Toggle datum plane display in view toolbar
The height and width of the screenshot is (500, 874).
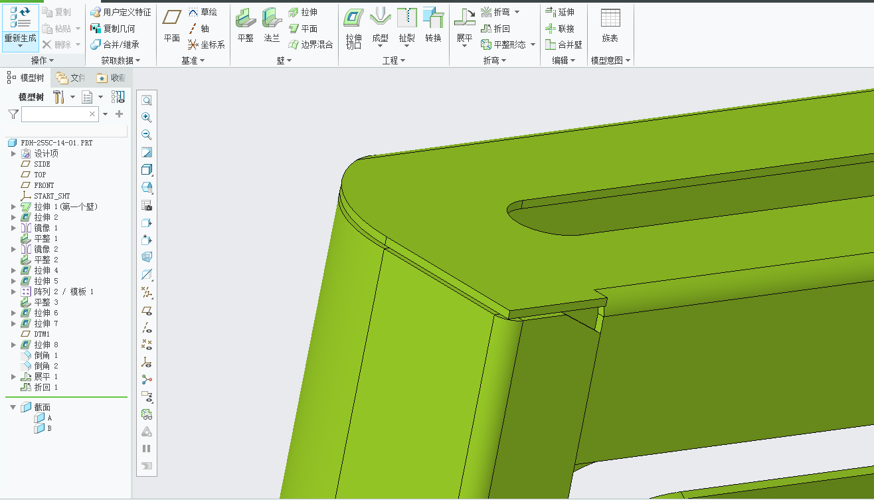147,310
